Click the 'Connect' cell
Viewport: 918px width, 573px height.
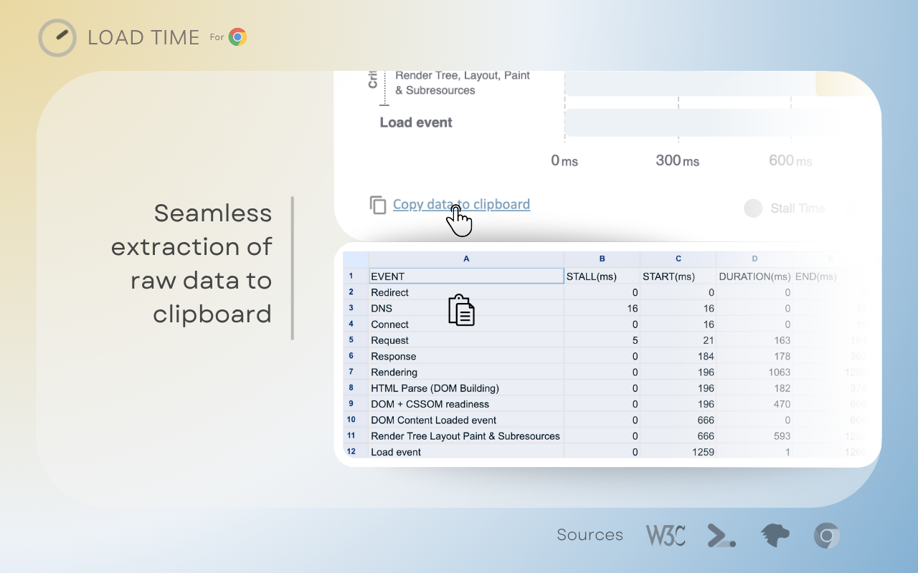point(466,324)
